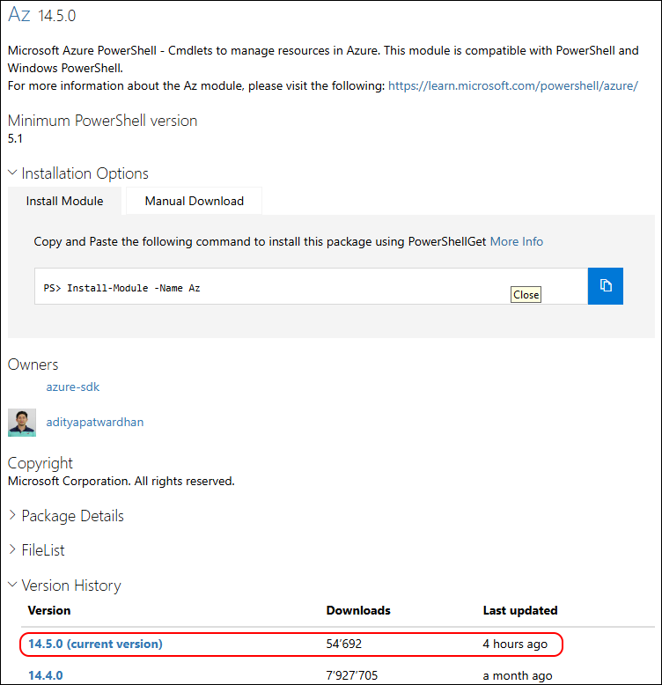Click the Last updated column header
The width and height of the screenshot is (662, 685).
point(519,610)
